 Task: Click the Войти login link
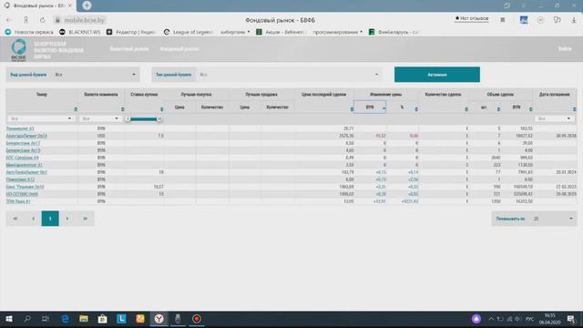tap(565, 48)
